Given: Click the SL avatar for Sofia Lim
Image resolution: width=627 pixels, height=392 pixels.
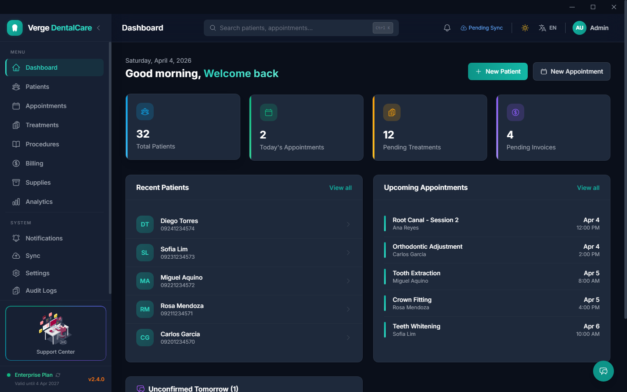Looking at the screenshot, I should pyautogui.click(x=145, y=253).
